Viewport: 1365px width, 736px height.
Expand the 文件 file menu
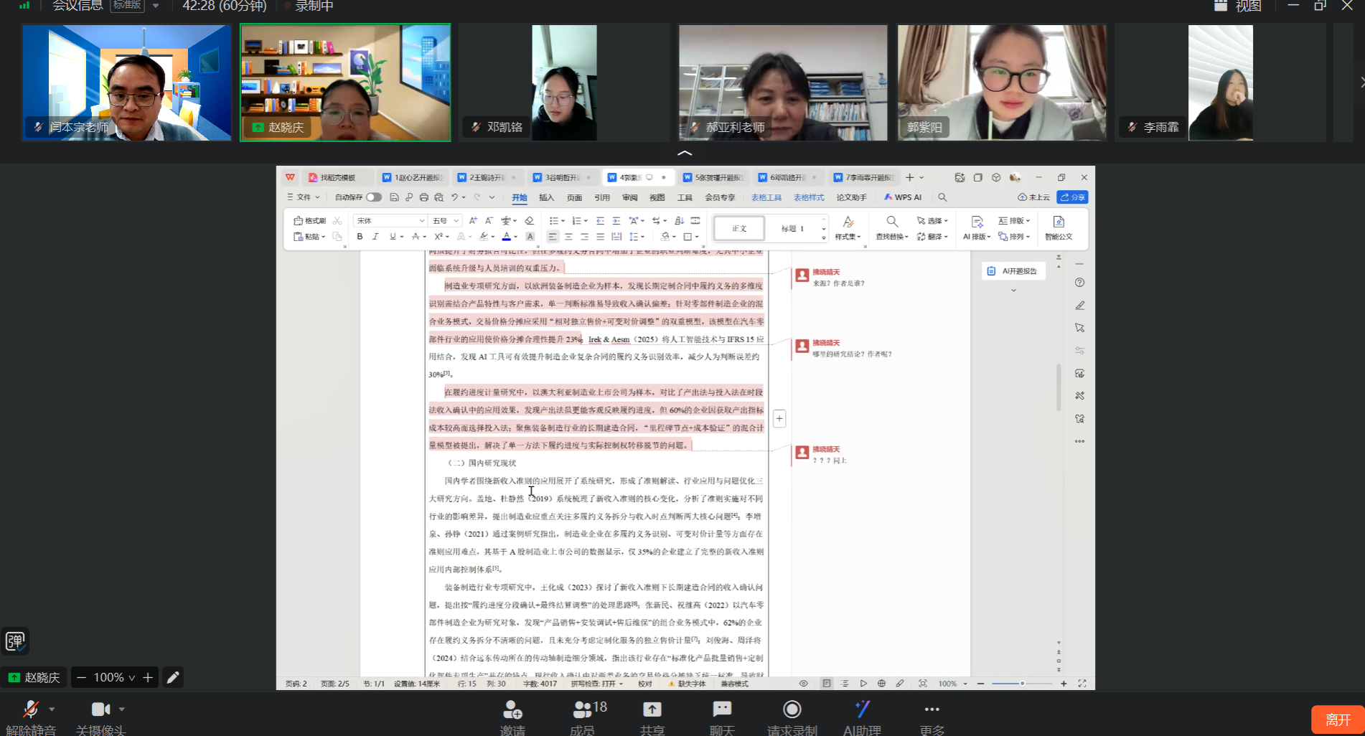point(304,197)
